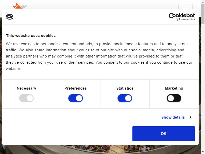Expand Show details link
The width and height of the screenshot is (205, 154).
coord(173,117)
